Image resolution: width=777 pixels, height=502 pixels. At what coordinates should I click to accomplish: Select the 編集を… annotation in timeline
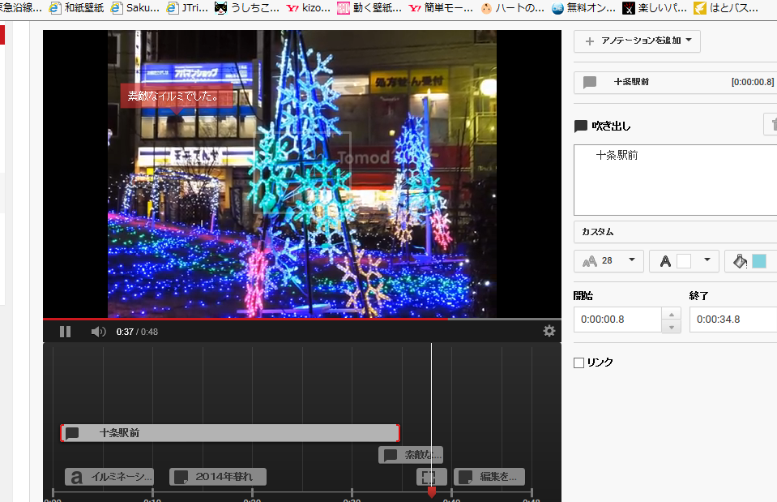point(489,477)
